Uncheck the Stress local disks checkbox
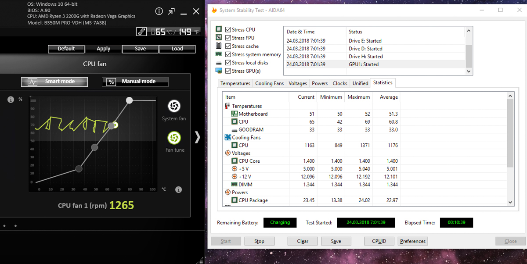 click(228, 63)
